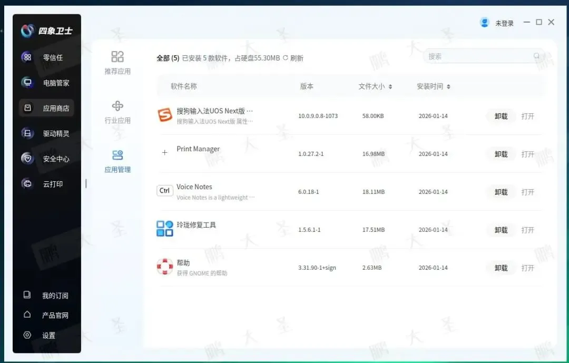Image resolution: width=569 pixels, height=363 pixels.
Task: Open the 安全中心 shield icon
Action: [27, 158]
